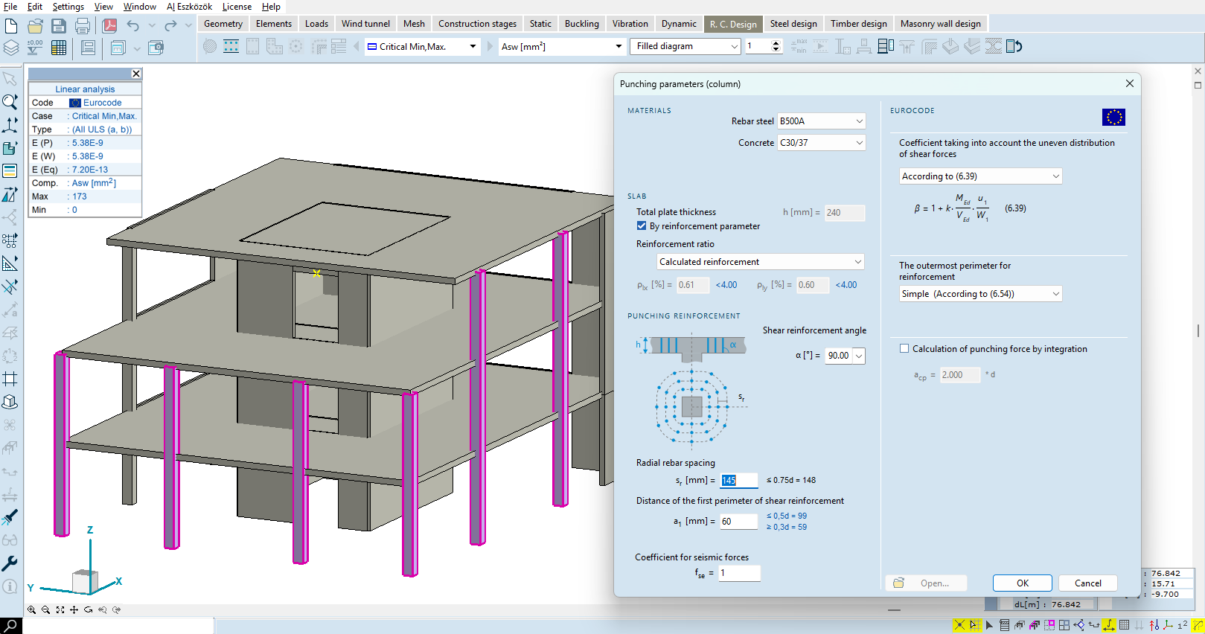1205x634 pixels.
Task: Confirm punching parameters with OK
Action: (x=1023, y=583)
